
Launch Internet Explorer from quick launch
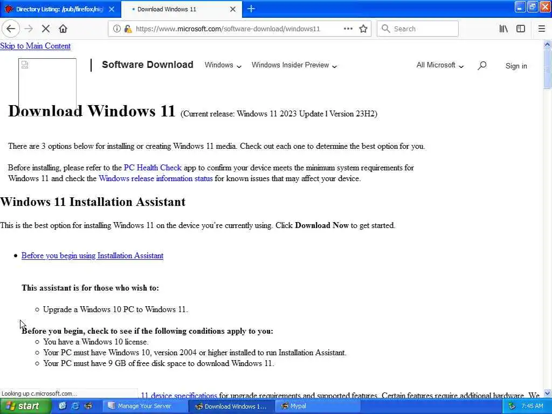point(75,406)
